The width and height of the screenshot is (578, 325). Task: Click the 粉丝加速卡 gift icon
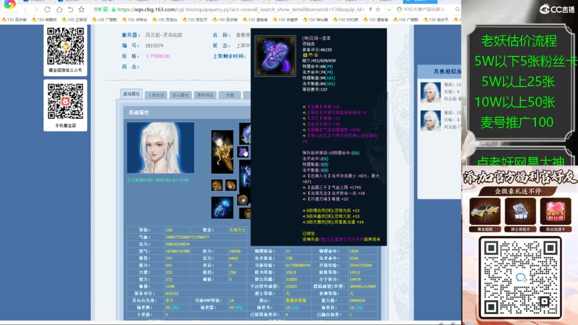[x=555, y=212]
